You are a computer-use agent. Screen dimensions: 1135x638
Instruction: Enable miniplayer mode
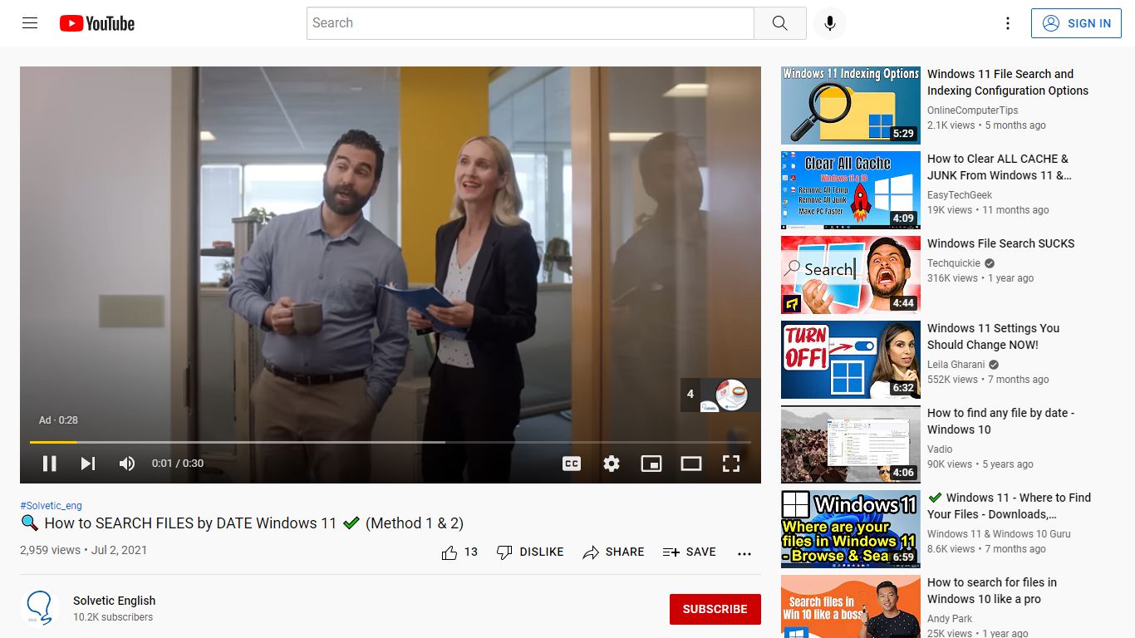[651, 464]
